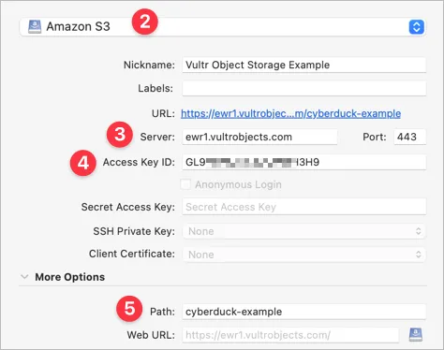Viewport: 444px width, 350px height.
Task: Click the More Options heading text
Action: click(x=69, y=277)
